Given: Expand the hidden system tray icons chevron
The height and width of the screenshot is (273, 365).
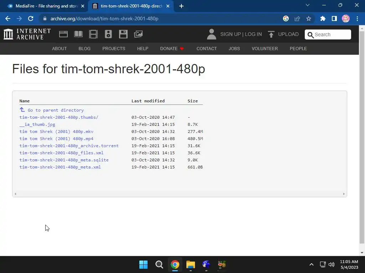Looking at the screenshot, I should pyautogui.click(x=312, y=264).
